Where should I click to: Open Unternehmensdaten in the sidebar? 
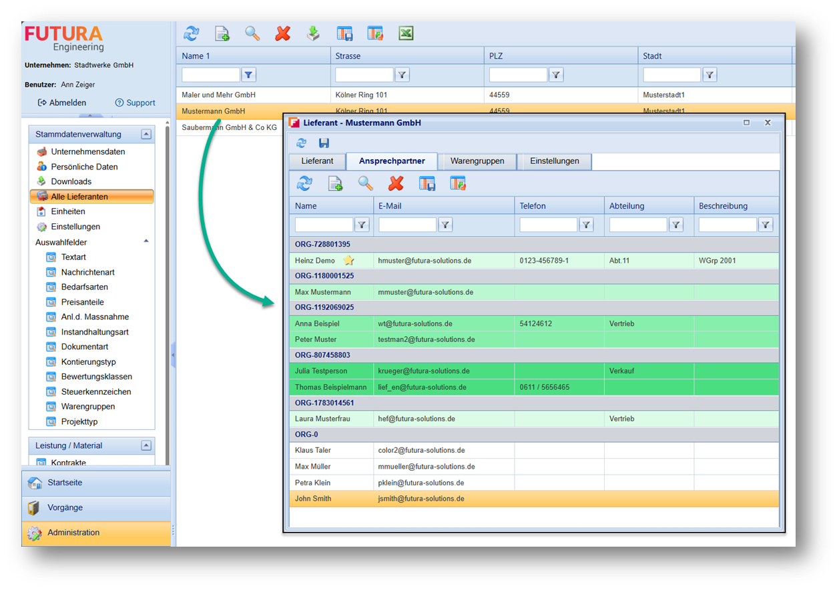click(x=87, y=151)
